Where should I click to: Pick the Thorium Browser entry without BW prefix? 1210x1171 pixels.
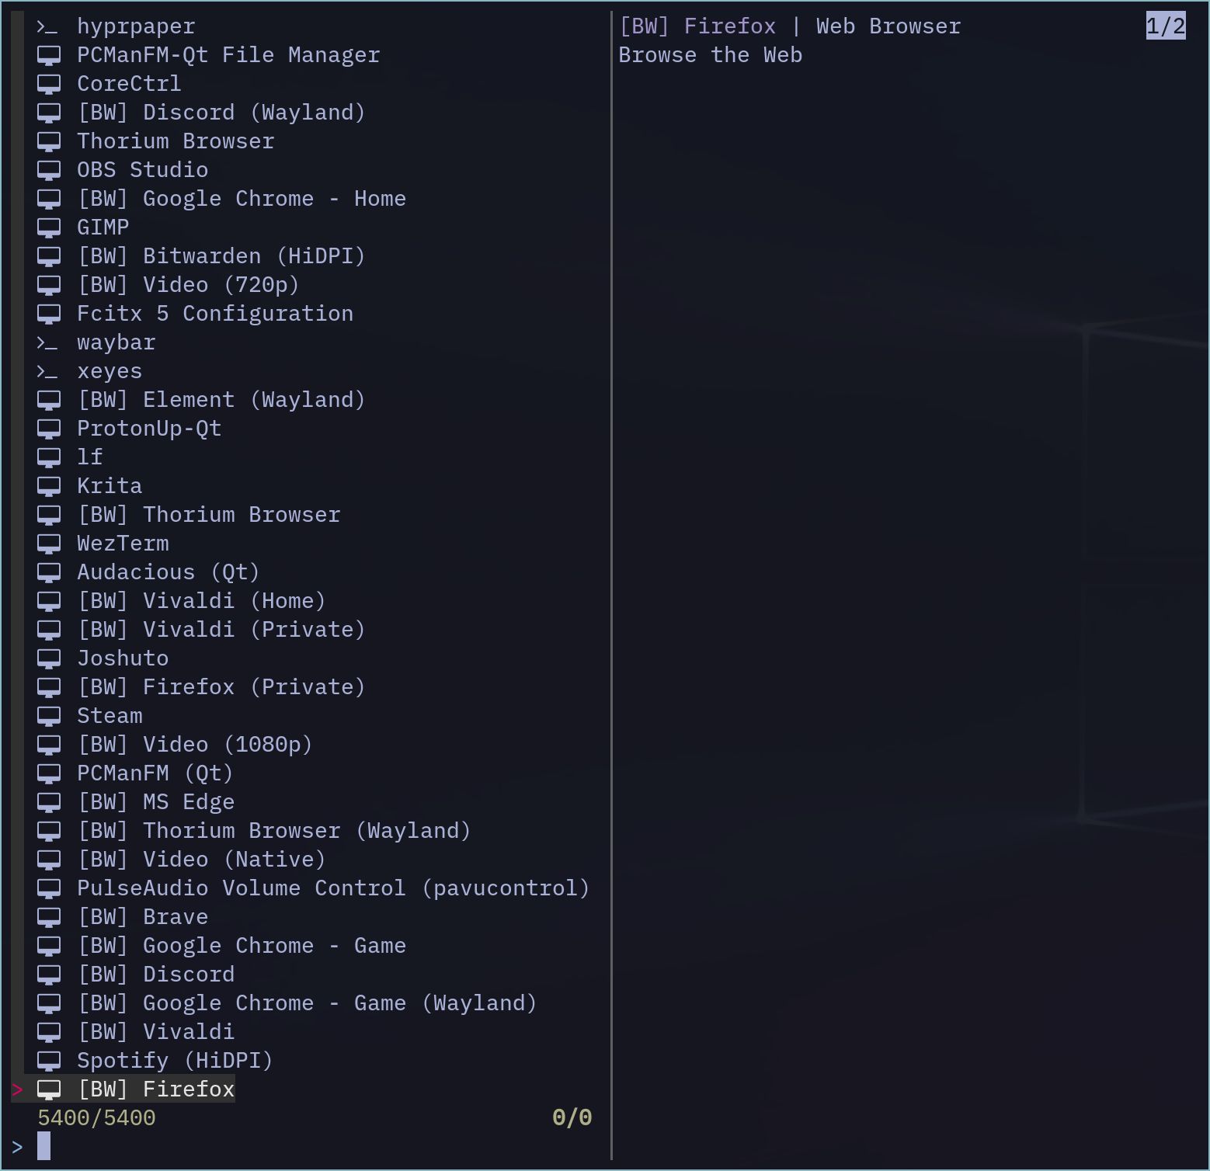[x=176, y=142]
